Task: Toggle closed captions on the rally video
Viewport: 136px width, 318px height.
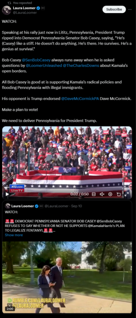Action: 94,194
